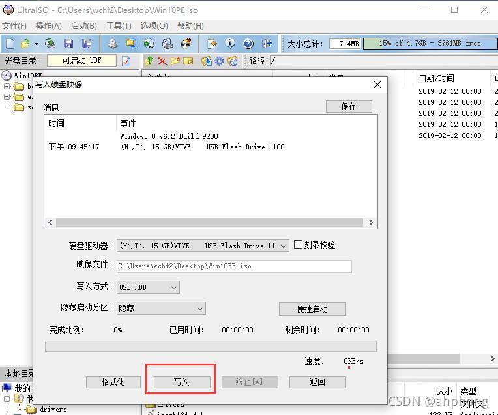Open the 操作(A) menu

[49, 25]
